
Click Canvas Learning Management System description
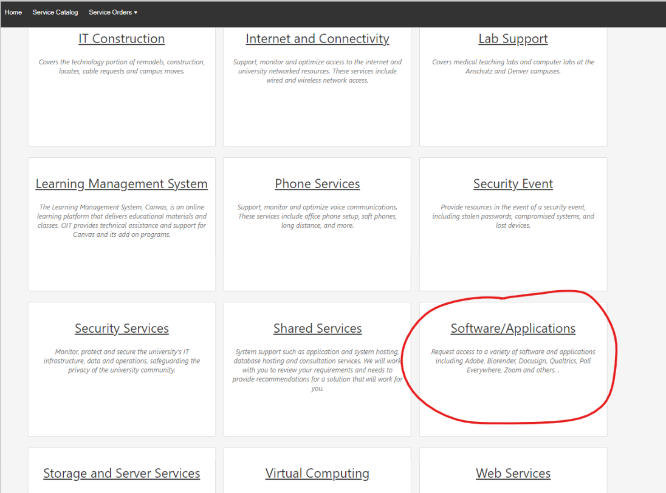coord(122,220)
